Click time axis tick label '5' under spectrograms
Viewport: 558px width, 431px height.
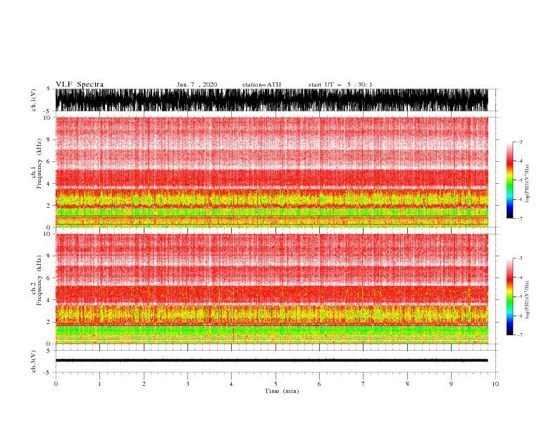[275, 384]
